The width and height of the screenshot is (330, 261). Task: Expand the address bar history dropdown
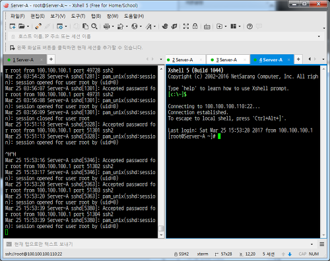(319, 36)
